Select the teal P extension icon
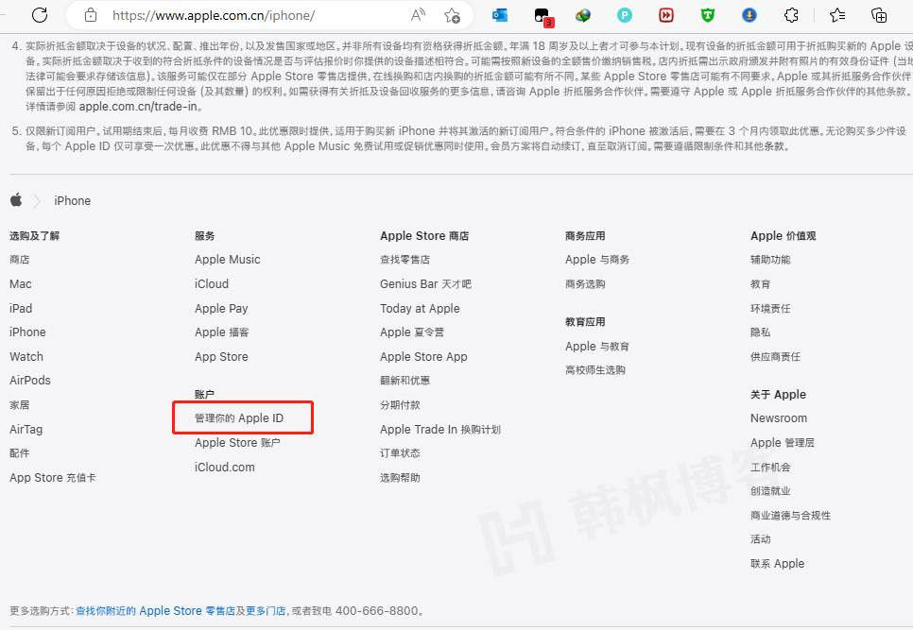The image size is (913, 630). coord(626,15)
